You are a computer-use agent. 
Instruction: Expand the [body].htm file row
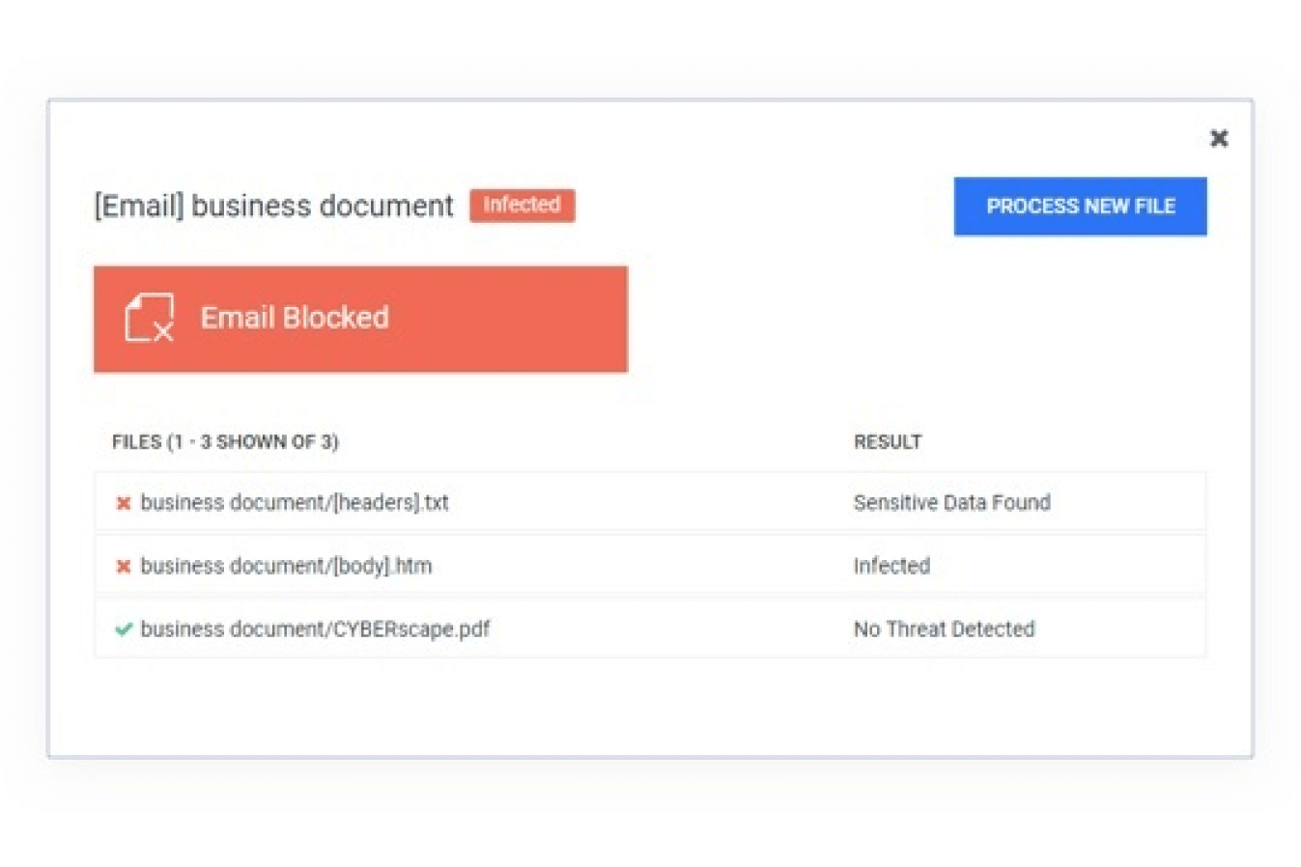coord(483,566)
